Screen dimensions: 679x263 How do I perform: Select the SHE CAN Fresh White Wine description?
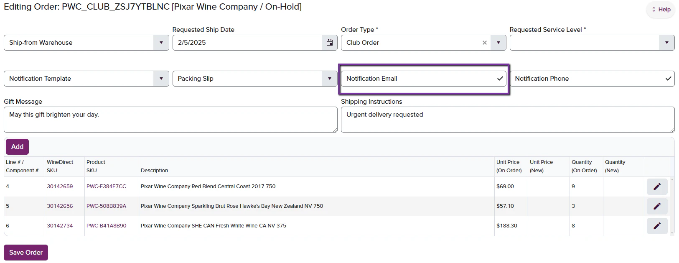[x=214, y=226]
